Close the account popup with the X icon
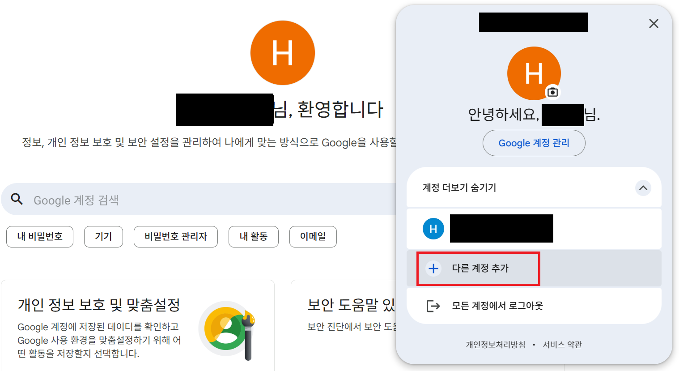Image resolution: width=679 pixels, height=371 pixels. pos(654,24)
